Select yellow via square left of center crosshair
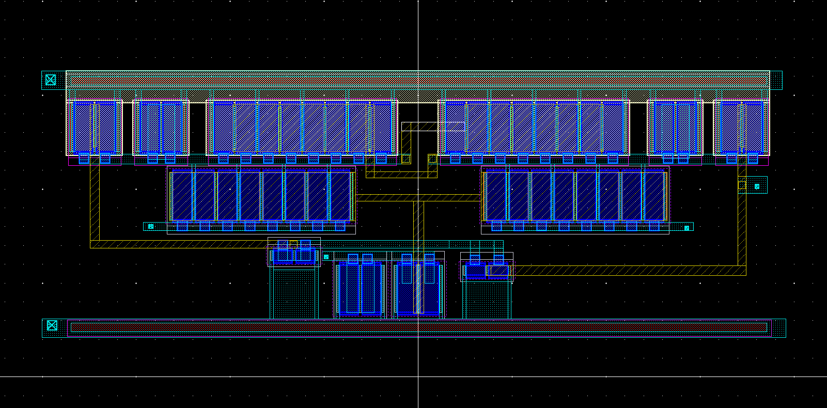The width and height of the screenshot is (827, 408). pyautogui.click(x=406, y=159)
